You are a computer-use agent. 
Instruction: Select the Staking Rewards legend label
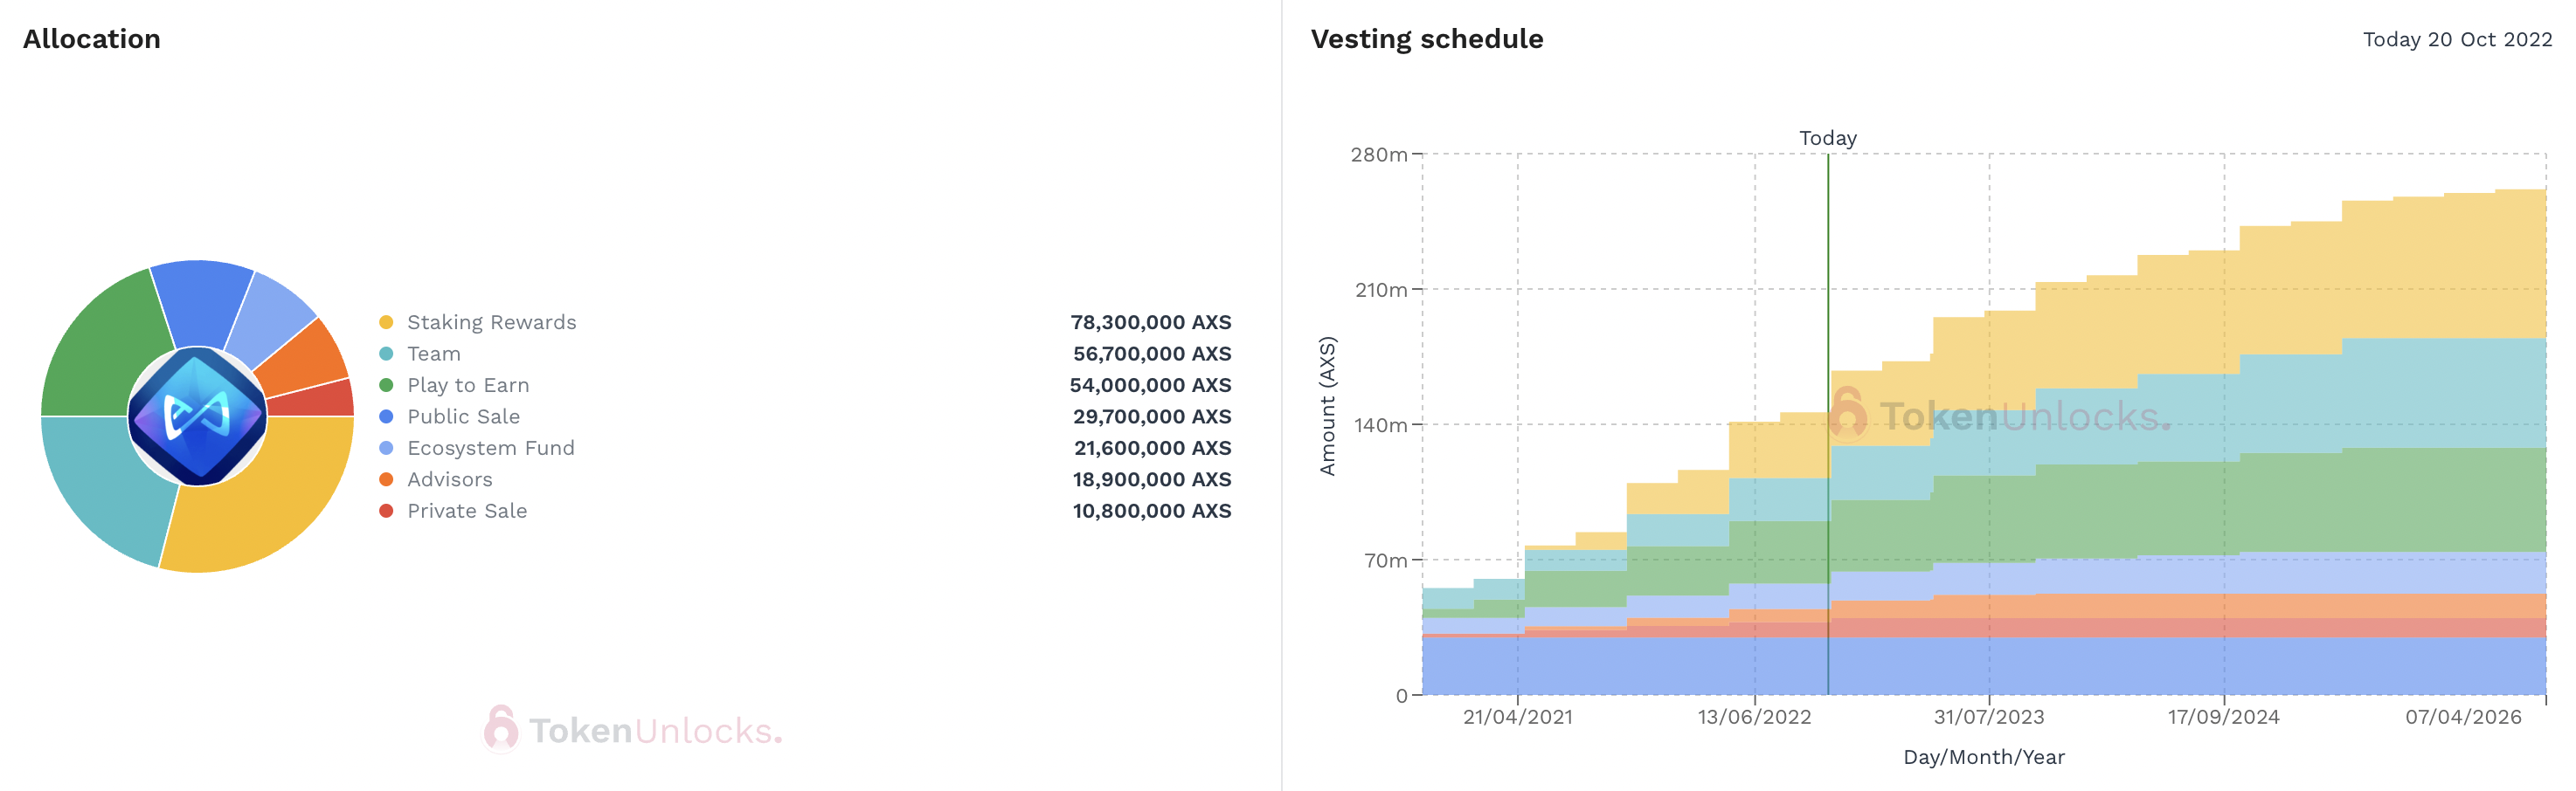491,322
